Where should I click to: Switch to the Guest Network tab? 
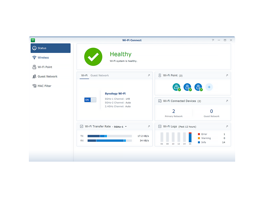[100, 76]
